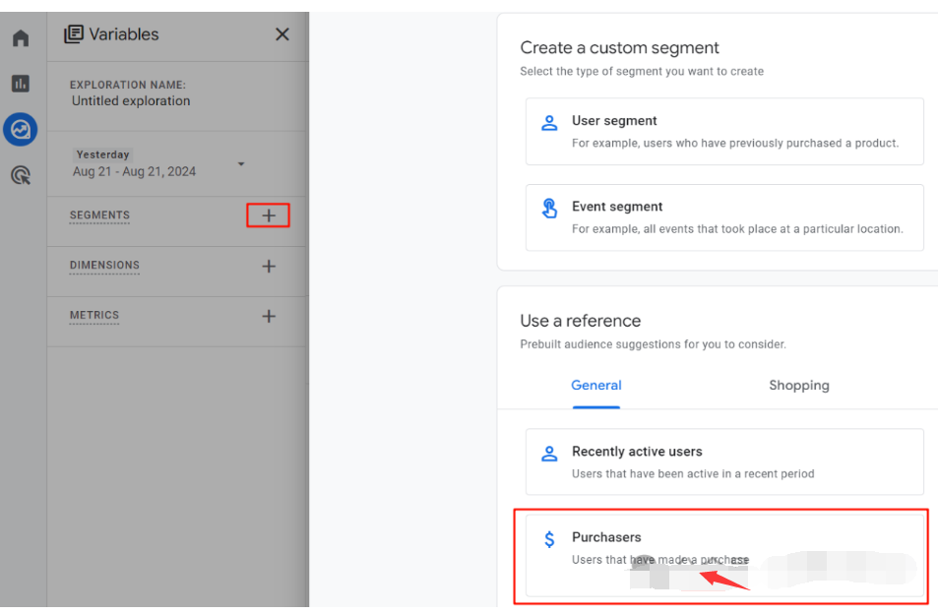938x614 pixels.
Task: Switch to the General tab
Action: click(595, 385)
